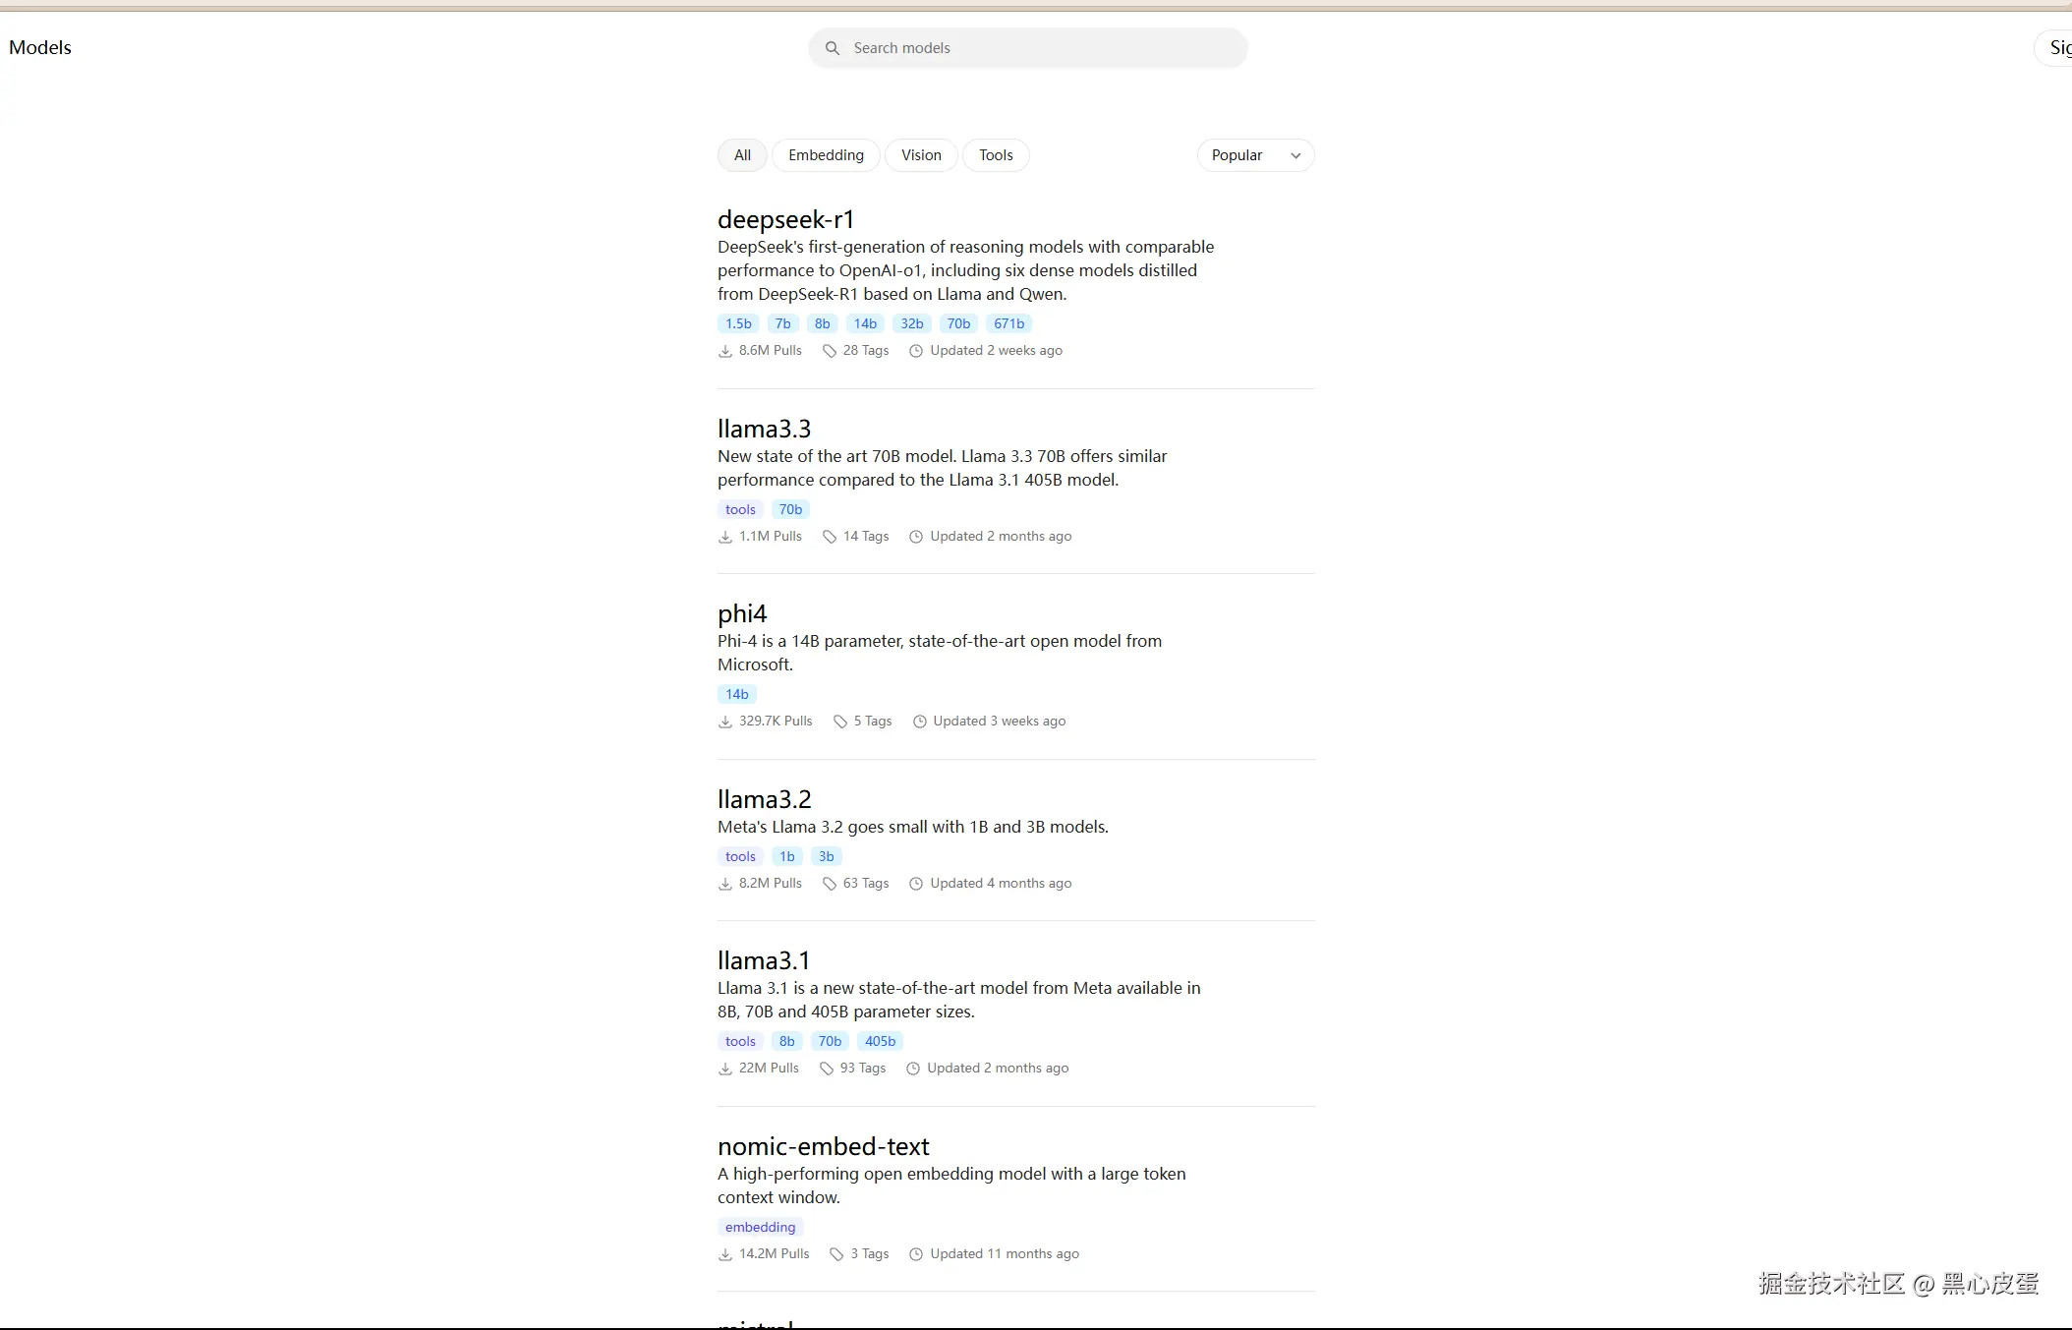This screenshot has height=1330, width=2072.
Task: Click the search magnifier icon
Action: pyautogui.click(x=833, y=48)
